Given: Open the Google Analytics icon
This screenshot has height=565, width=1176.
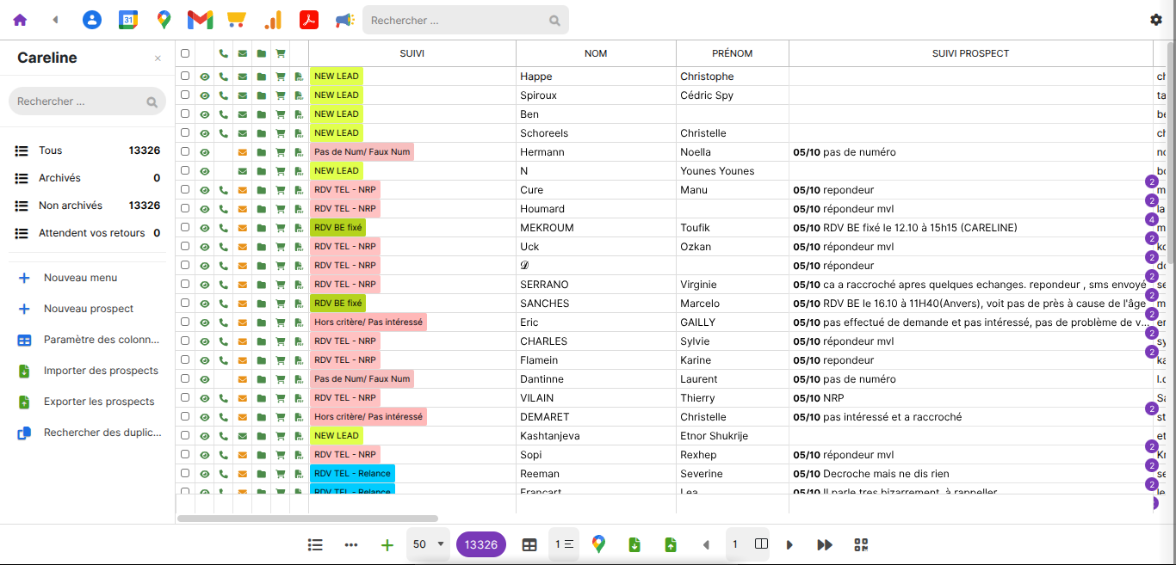Looking at the screenshot, I should coord(272,20).
